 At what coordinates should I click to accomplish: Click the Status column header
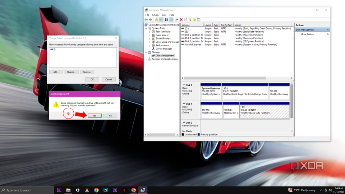point(263,25)
